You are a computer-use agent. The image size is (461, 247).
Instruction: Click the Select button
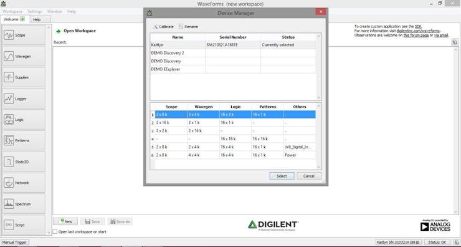pyautogui.click(x=282, y=176)
